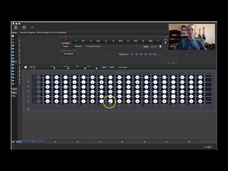Select page 5 in the bottom bar
The height and width of the screenshot is (171, 228).
(x=122, y=142)
